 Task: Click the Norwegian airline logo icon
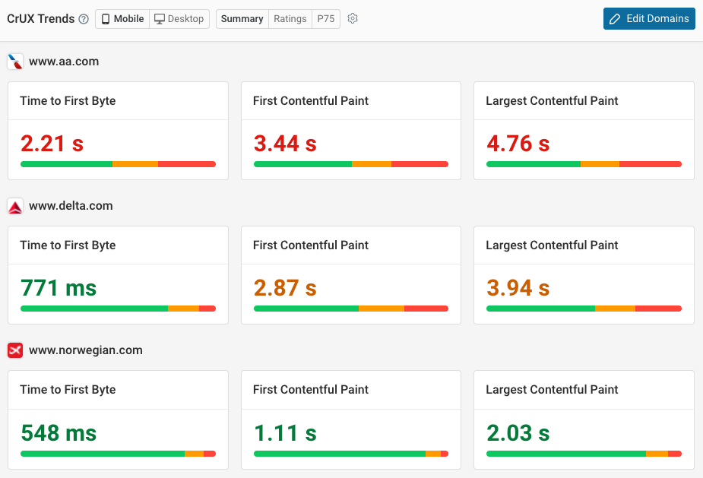pyautogui.click(x=15, y=350)
